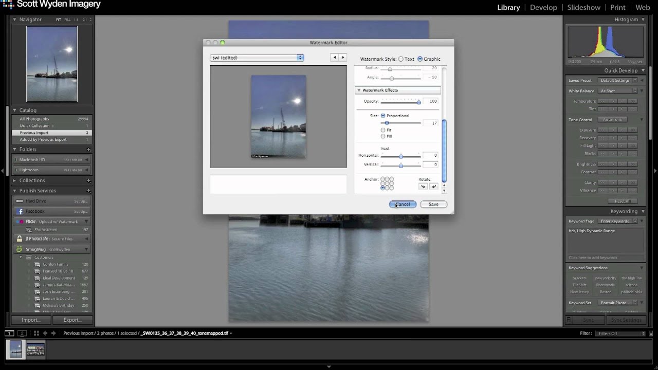The image size is (658, 370).
Task: Set anchor to top-right point
Action: point(392,179)
